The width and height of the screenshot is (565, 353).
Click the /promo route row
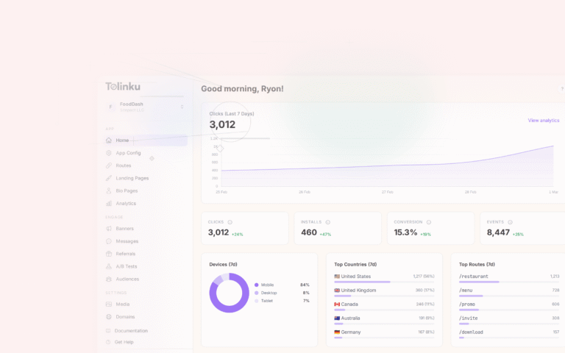(509, 306)
